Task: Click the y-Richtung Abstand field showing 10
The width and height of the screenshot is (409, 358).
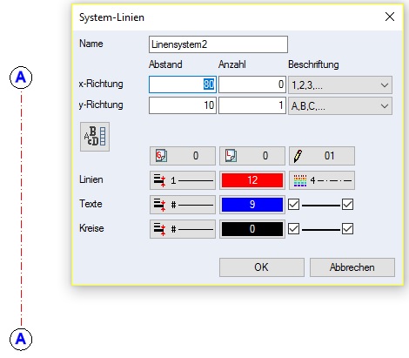Action: pos(183,105)
